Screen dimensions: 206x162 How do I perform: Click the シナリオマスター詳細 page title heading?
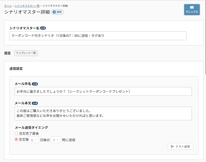coord(27,12)
